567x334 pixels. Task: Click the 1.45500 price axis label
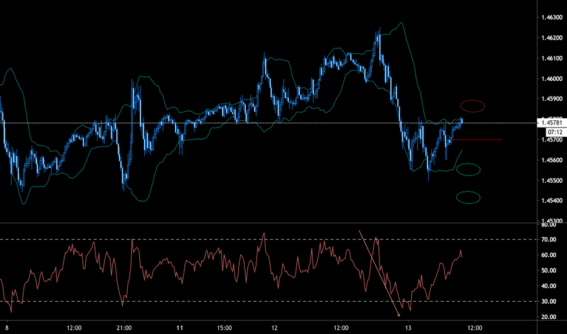tap(552, 180)
